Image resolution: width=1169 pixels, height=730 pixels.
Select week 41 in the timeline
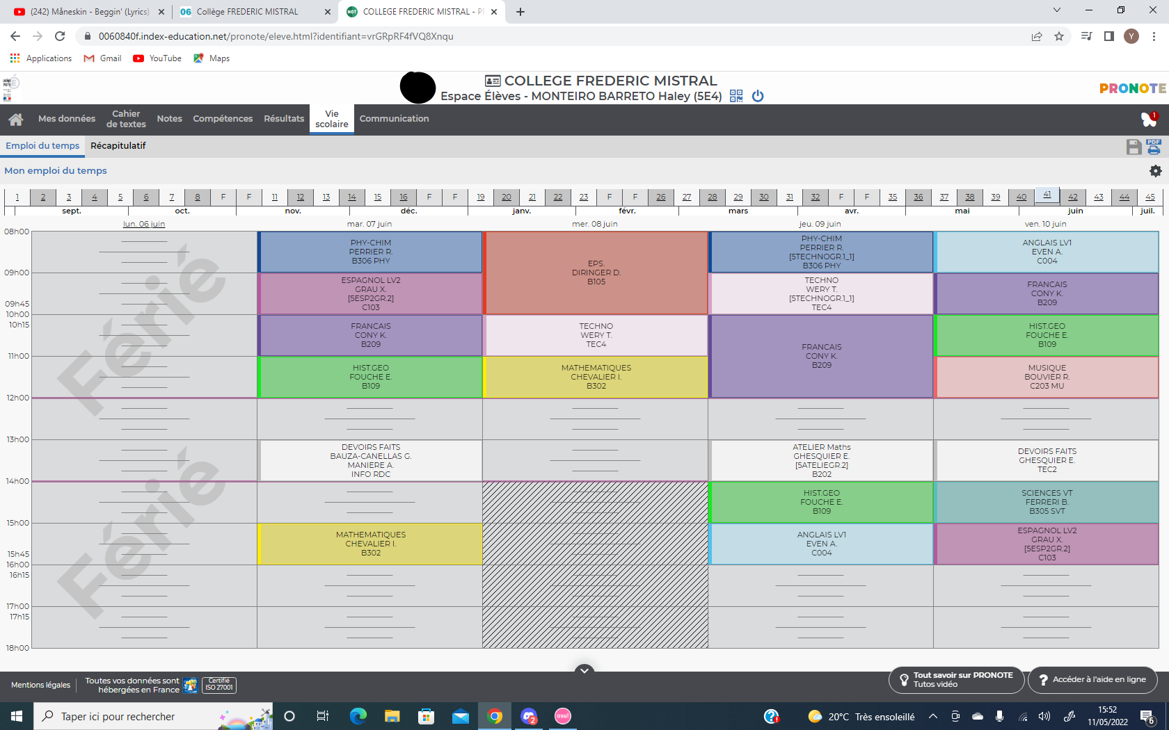point(1047,195)
